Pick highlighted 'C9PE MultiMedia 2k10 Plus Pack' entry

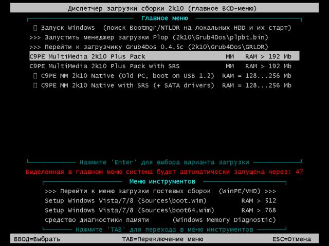pyautogui.click(x=164, y=56)
